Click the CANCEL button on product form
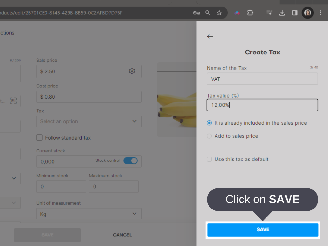Image resolution: width=328 pixels, height=246 pixels. coord(122,235)
